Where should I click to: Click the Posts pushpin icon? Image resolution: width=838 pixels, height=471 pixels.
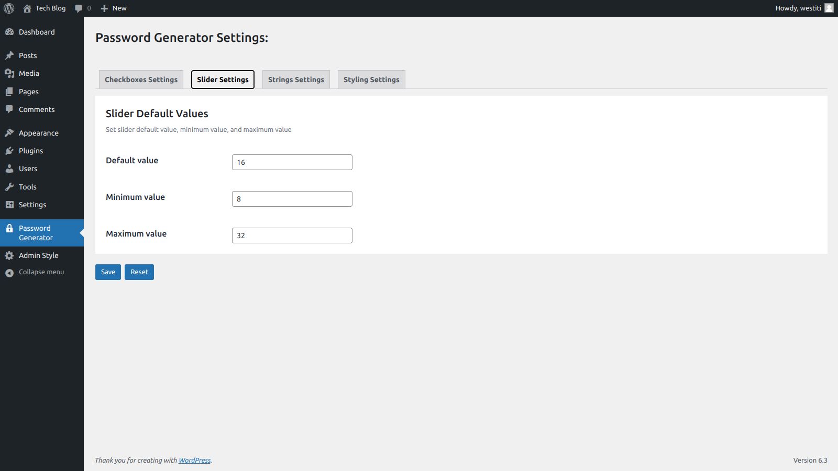(x=9, y=55)
